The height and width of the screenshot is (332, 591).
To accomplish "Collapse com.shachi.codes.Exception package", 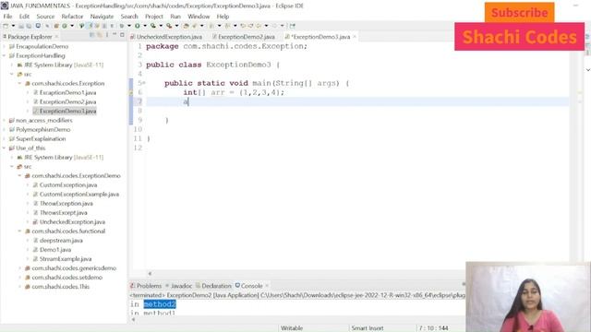I will click(19, 83).
